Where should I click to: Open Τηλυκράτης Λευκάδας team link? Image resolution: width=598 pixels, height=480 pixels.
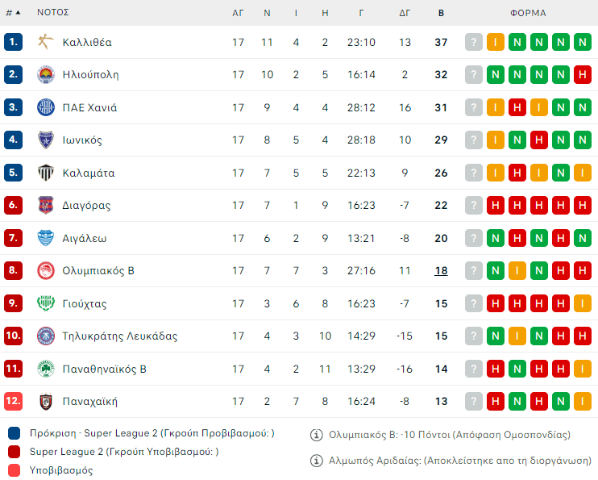pos(119,336)
